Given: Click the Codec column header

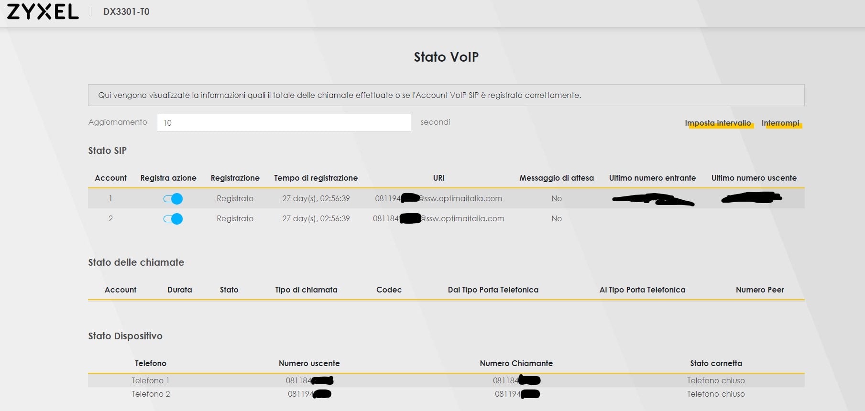Looking at the screenshot, I should (x=389, y=290).
